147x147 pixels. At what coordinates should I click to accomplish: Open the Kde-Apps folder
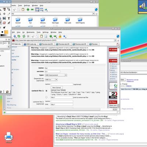(x=55, y=21)
